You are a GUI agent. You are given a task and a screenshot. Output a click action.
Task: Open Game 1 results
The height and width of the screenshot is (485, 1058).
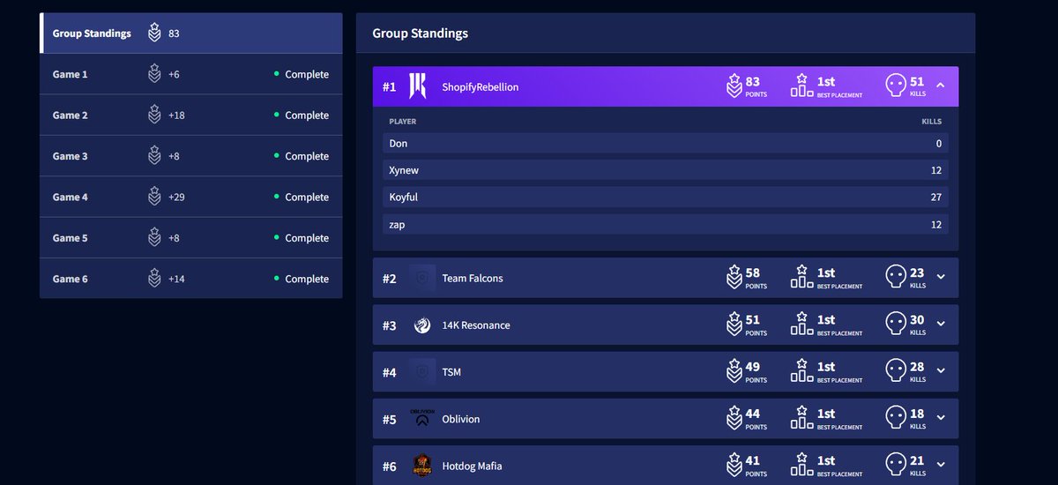click(191, 74)
